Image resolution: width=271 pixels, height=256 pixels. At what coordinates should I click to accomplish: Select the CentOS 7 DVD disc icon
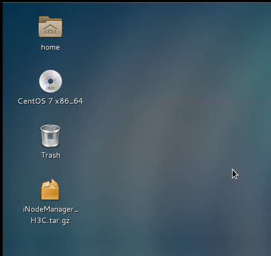(50, 81)
